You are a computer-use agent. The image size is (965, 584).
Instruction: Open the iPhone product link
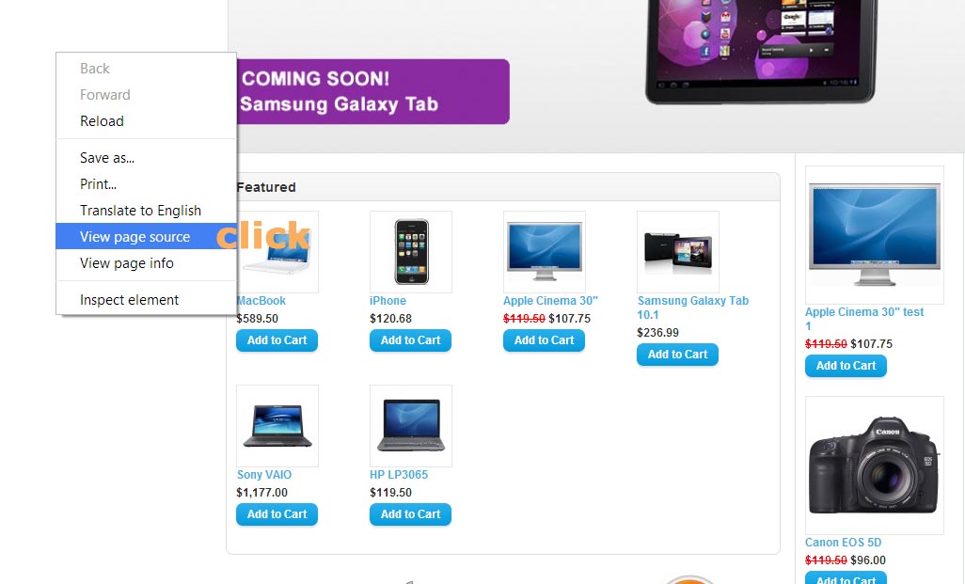point(388,301)
